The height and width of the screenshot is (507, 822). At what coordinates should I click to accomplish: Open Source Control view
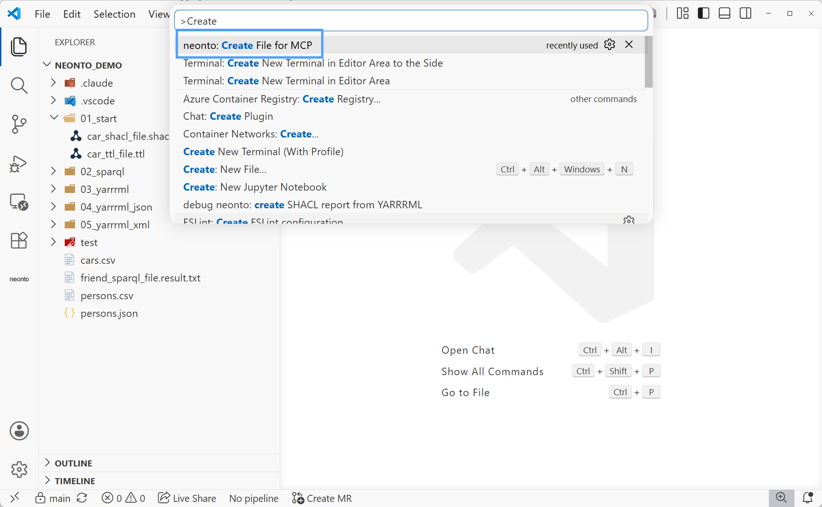point(19,124)
